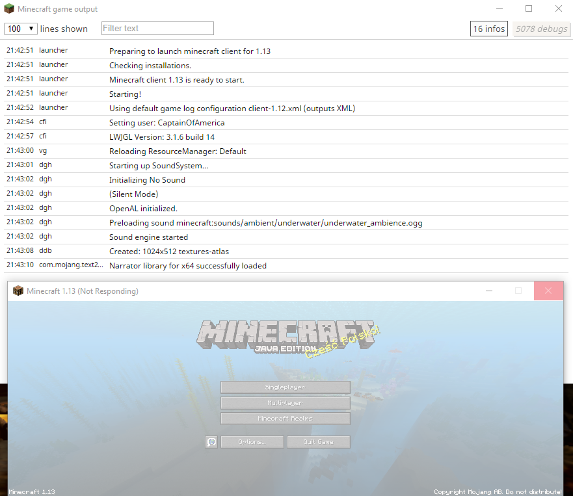Toggle the 16 infos filter
The image size is (573, 496).
[x=488, y=29]
